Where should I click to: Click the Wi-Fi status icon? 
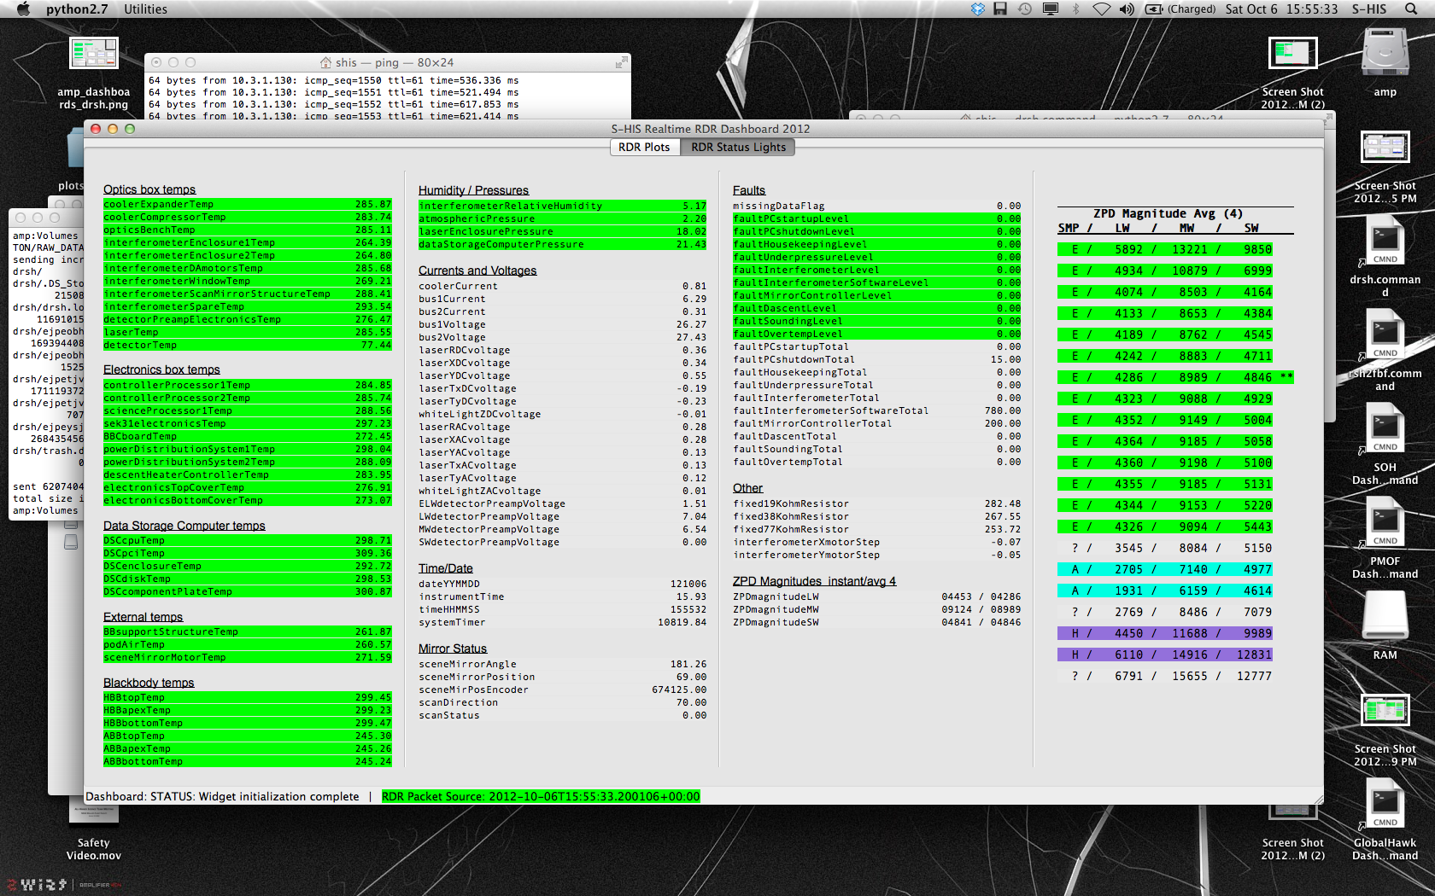(x=1102, y=9)
